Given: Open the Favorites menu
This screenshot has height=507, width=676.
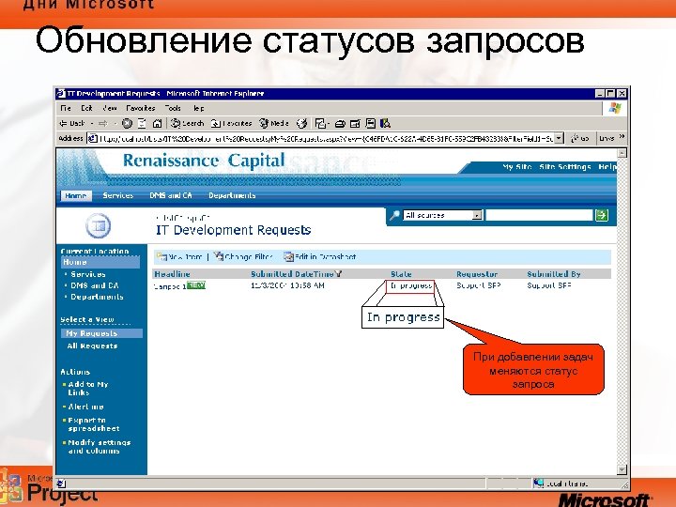Looking at the screenshot, I should click(141, 108).
